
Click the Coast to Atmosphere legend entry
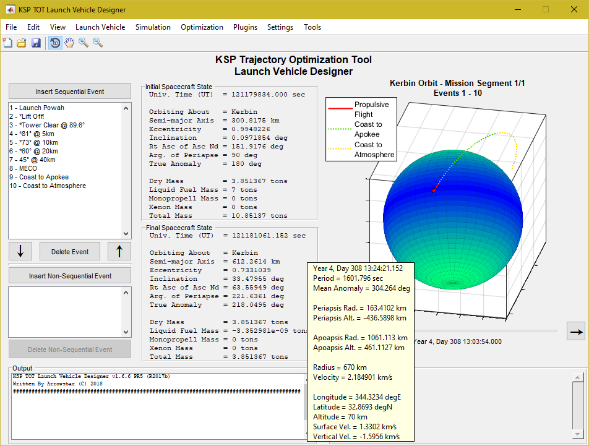pyautogui.click(x=361, y=150)
